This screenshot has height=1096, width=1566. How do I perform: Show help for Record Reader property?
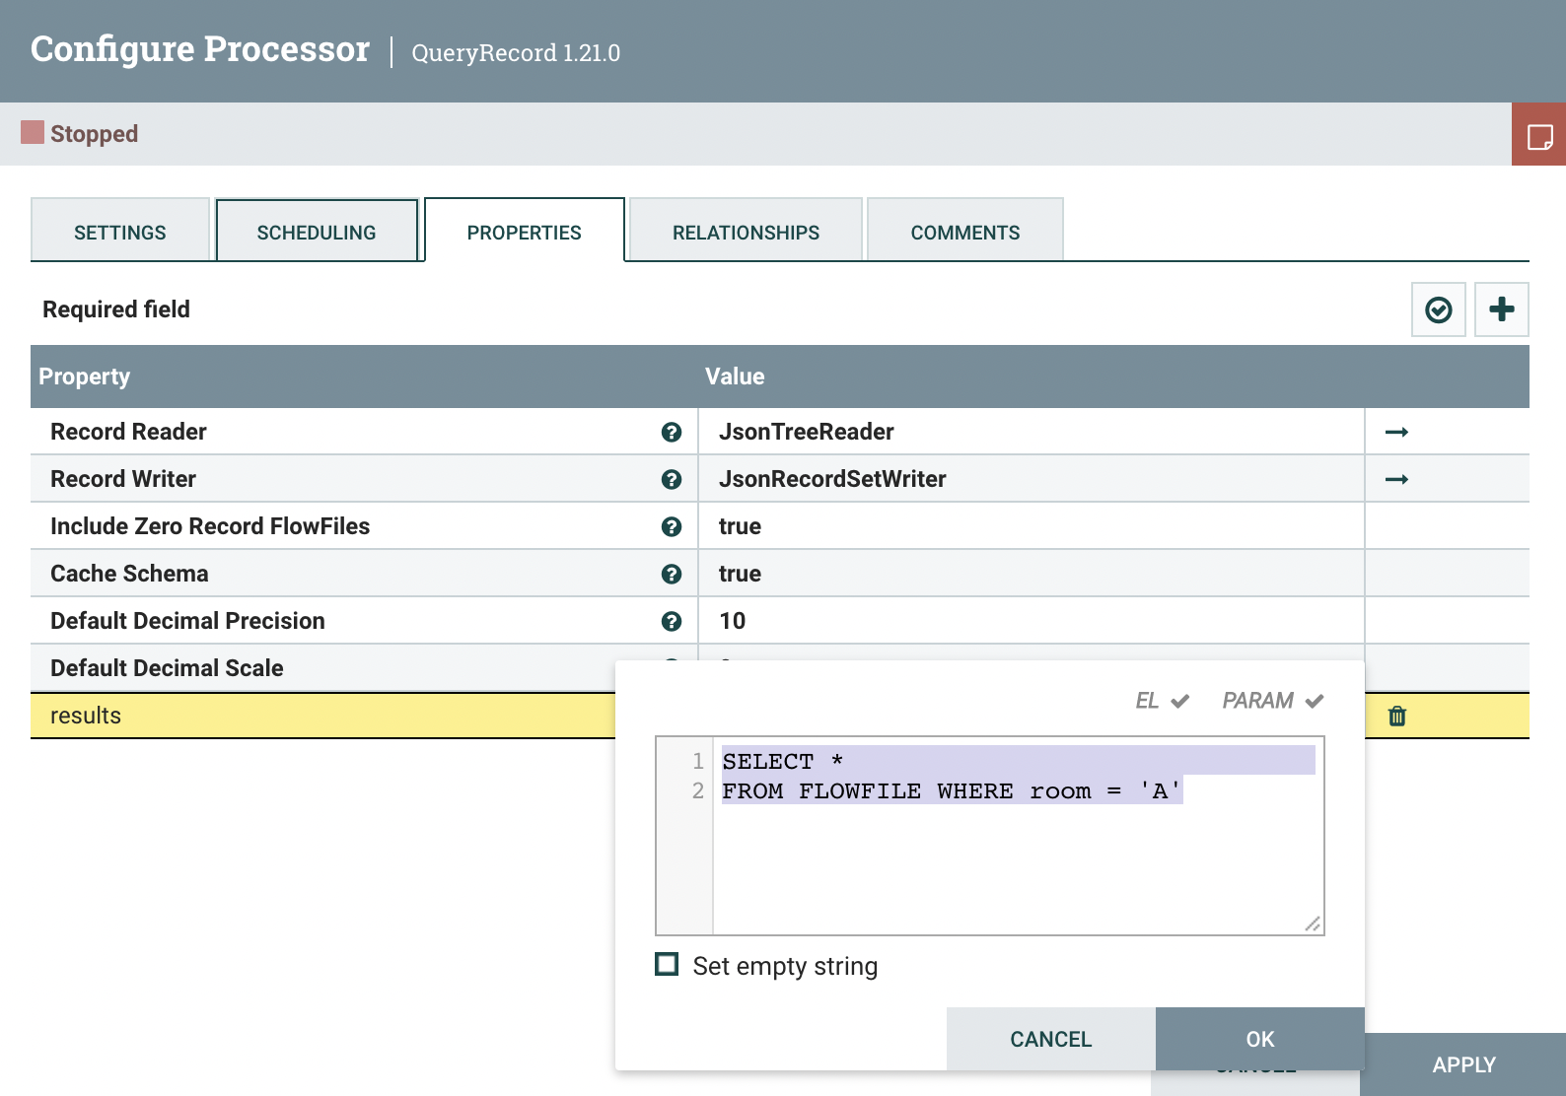(672, 433)
